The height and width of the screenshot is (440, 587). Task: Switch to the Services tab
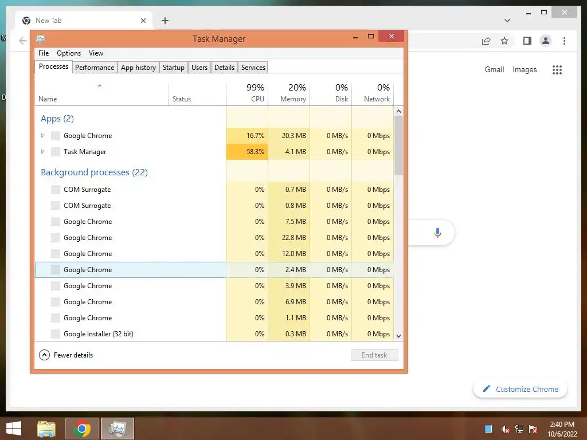(253, 68)
